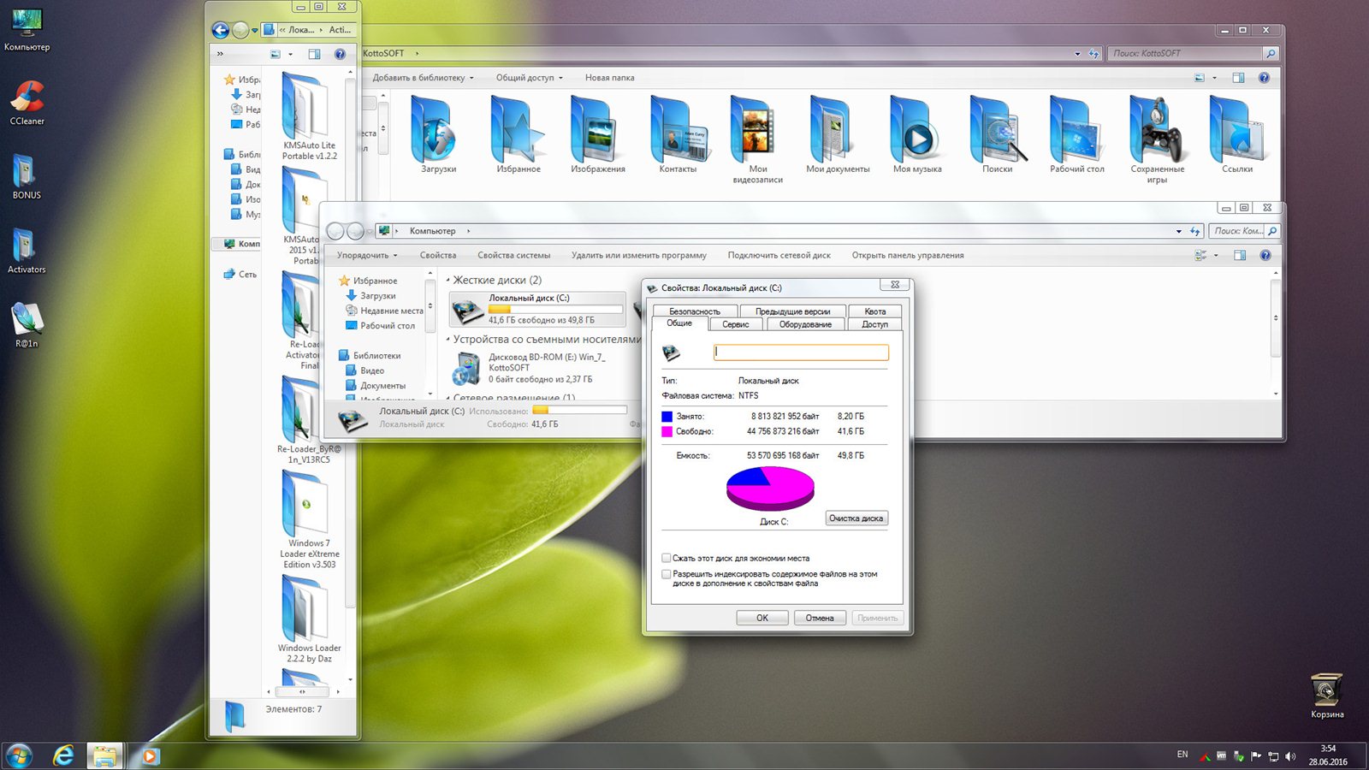Enable Сжать этот диск для экономии места
Image resolution: width=1369 pixels, height=770 pixels.
pyautogui.click(x=667, y=558)
